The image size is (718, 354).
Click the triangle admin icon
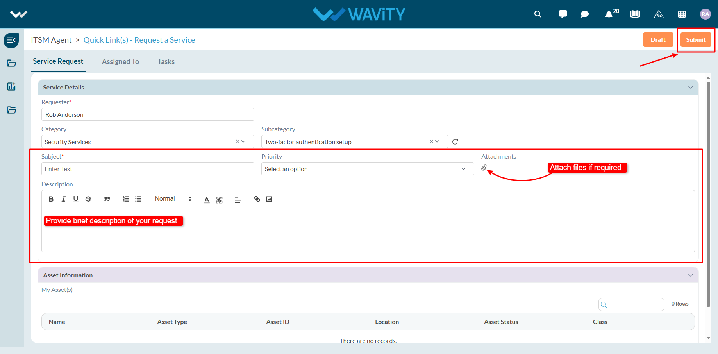point(659,14)
